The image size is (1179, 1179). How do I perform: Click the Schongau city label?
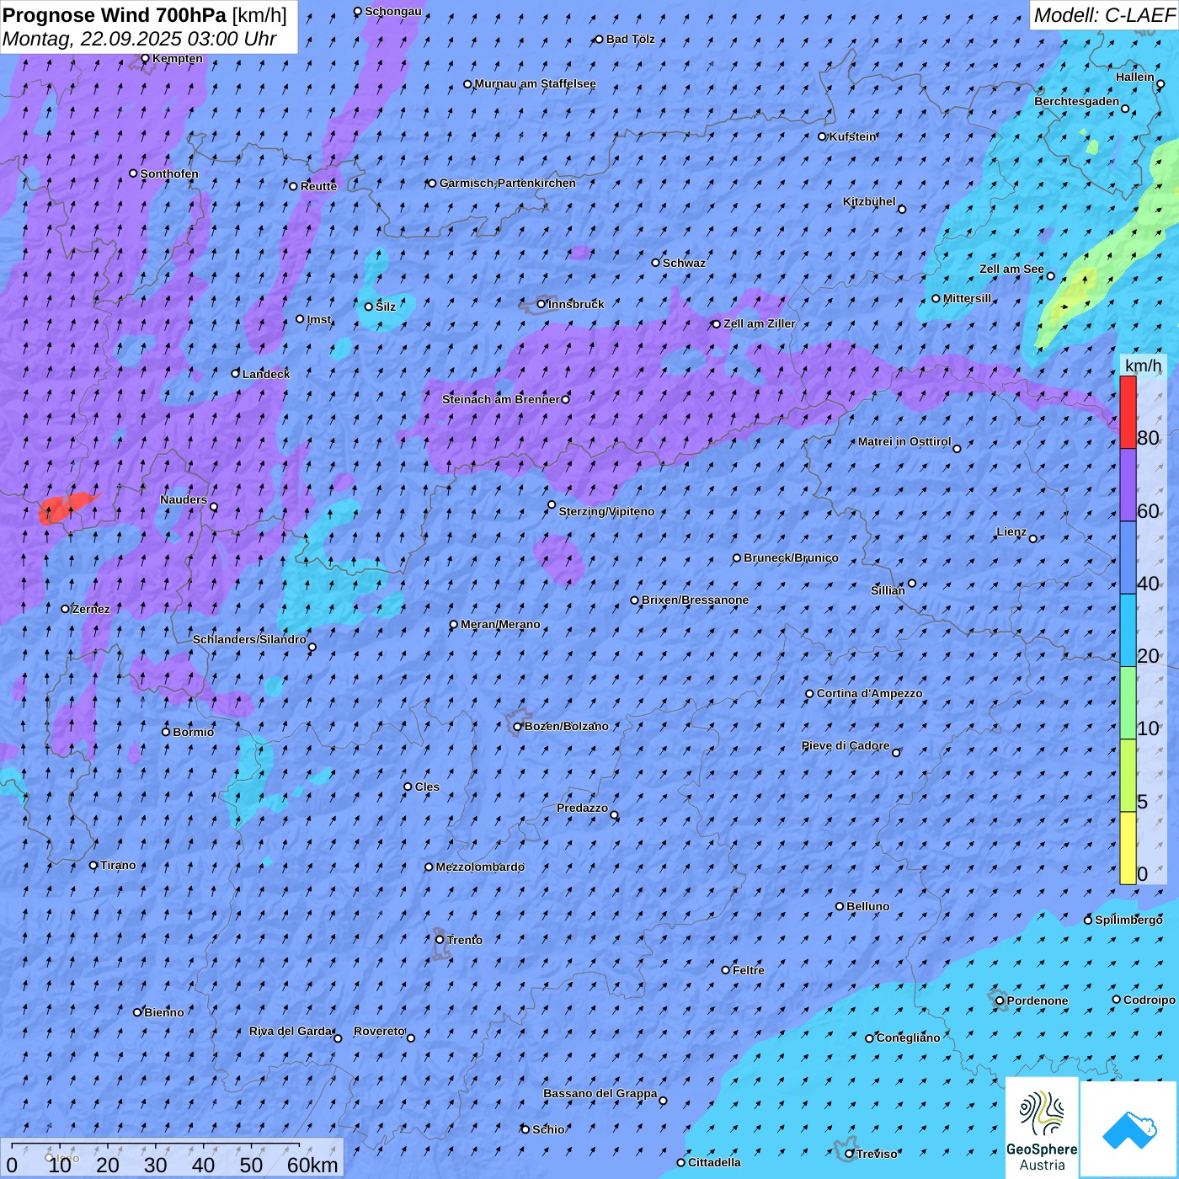click(393, 11)
